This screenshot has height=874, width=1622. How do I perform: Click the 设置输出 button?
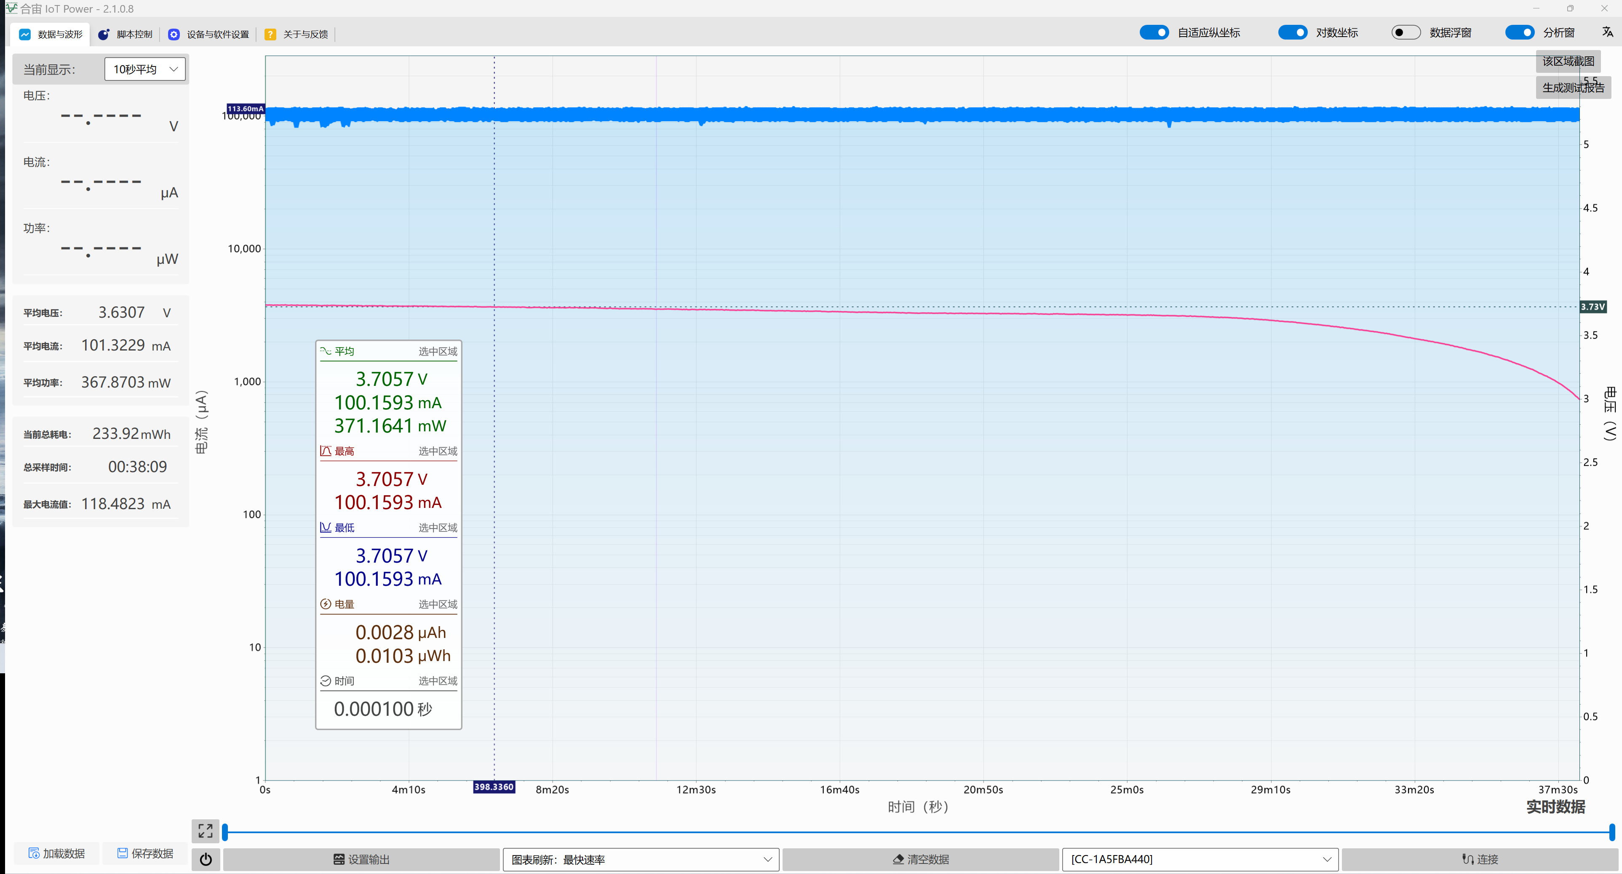click(361, 859)
